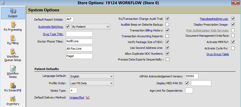This screenshot has width=241, height=107.
Task: Click the Alt Fax Line field
Action: click(x=79, y=49)
